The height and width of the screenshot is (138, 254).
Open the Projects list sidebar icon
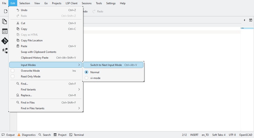(5, 31)
